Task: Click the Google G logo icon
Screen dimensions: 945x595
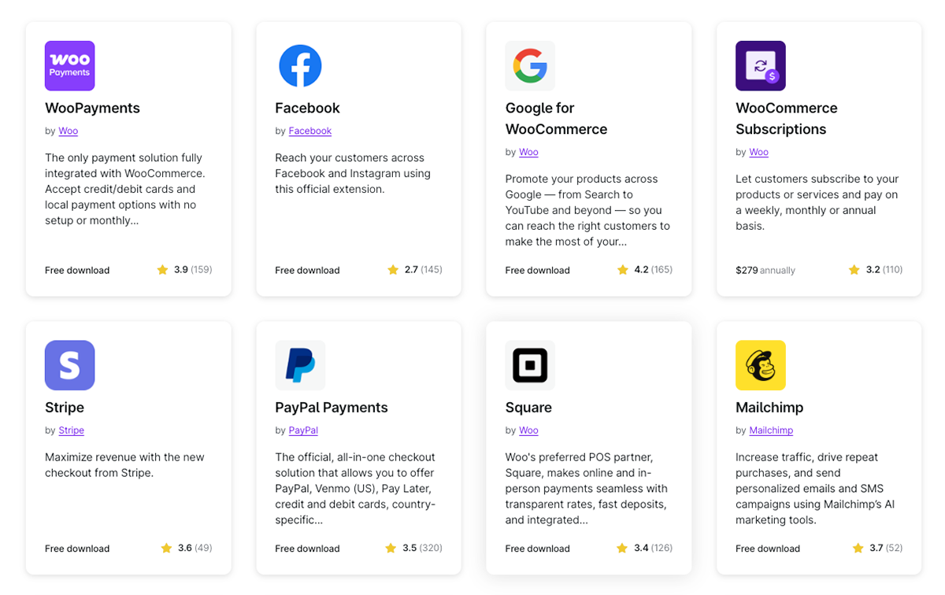Action: pos(530,66)
